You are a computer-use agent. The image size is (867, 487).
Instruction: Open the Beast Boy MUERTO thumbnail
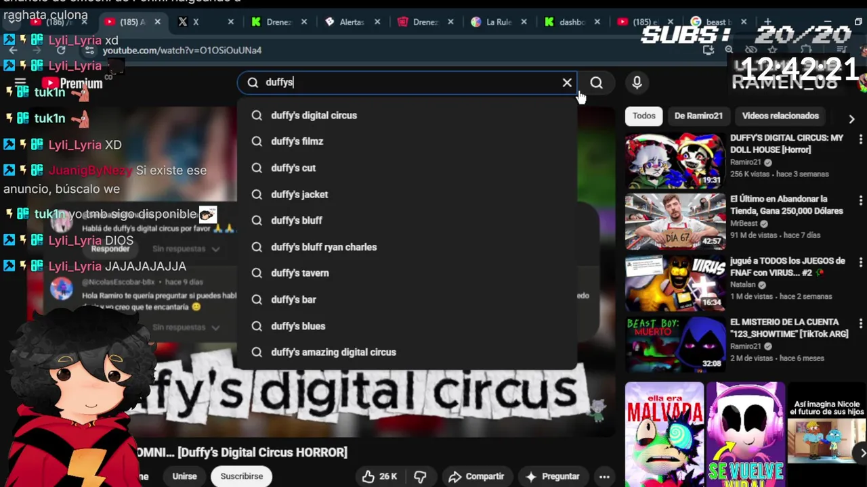tap(675, 345)
